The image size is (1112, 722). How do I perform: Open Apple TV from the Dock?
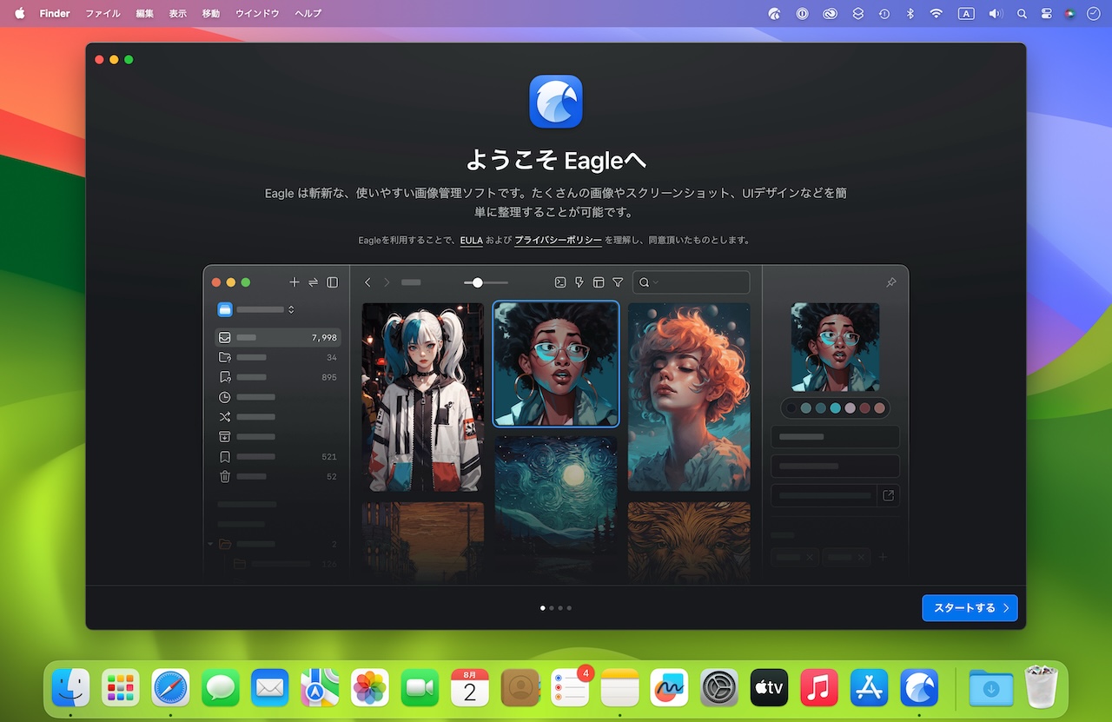click(770, 688)
